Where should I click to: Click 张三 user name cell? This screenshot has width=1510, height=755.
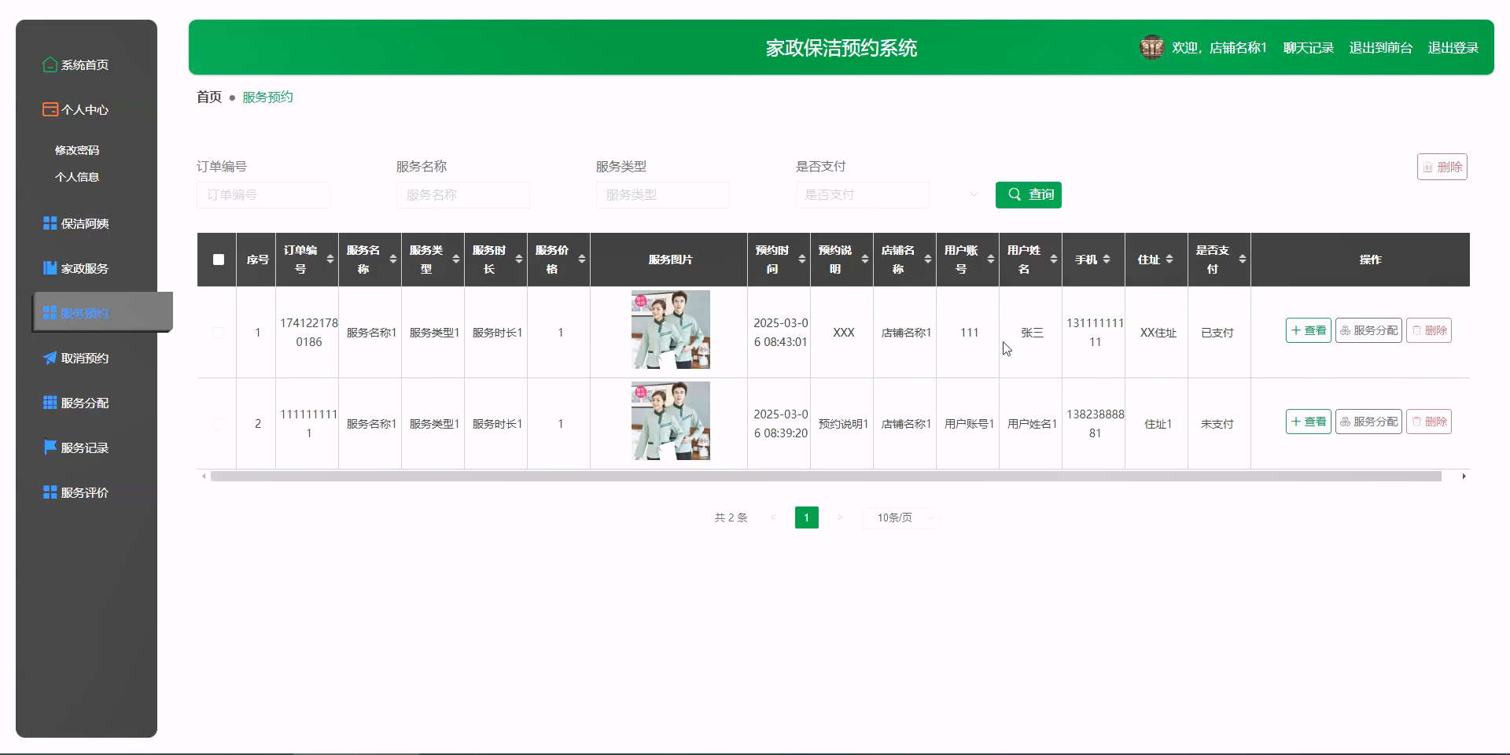click(x=1032, y=333)
